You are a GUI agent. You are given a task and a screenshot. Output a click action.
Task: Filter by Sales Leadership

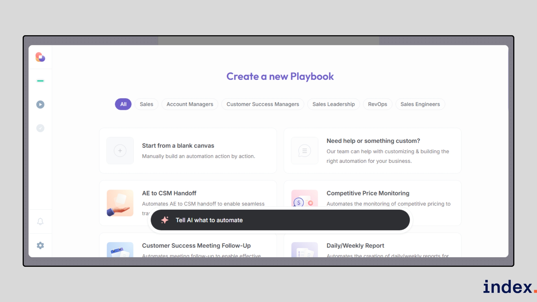(x=333, y=104)
